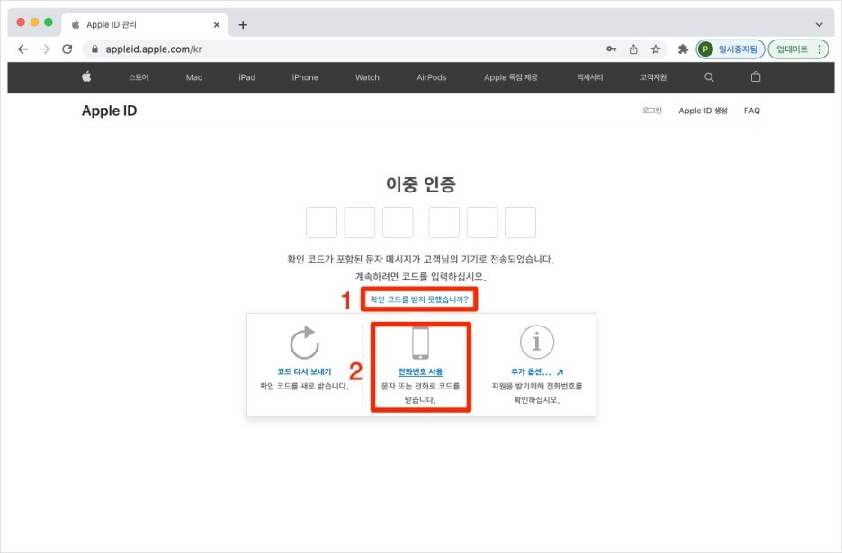Open the FAQ link
The width and height of the screenshot is (842, 553).
click(x=752, y=111)
